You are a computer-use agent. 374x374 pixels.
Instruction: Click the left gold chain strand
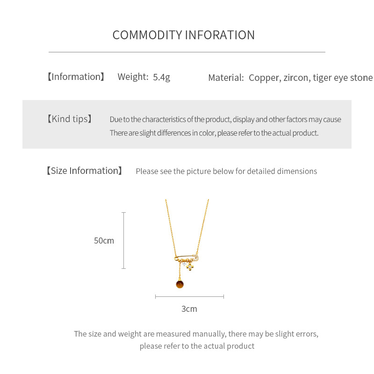169,224
